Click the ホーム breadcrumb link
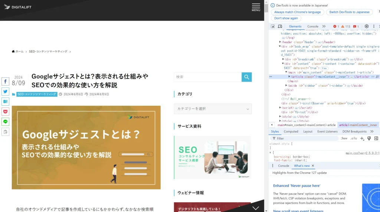380x212 pixels. [19, 52]
